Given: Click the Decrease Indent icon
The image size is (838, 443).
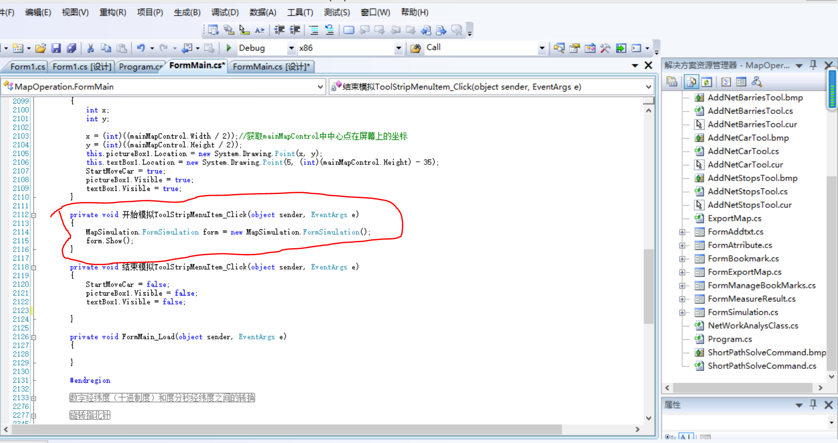Looking at the screenshot, I should [x=280, y=30].
